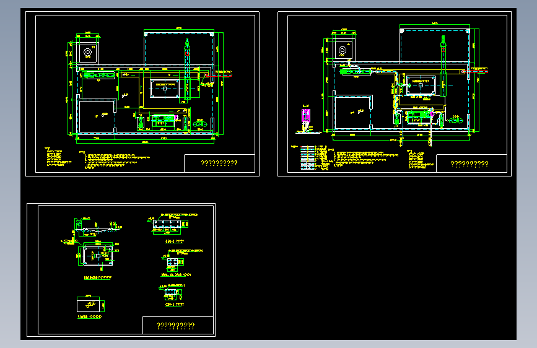Viewport: 537px width, 348px height.
Task: Select the bottom-left detail drawing sheet
Action: (x=121, y=270)
